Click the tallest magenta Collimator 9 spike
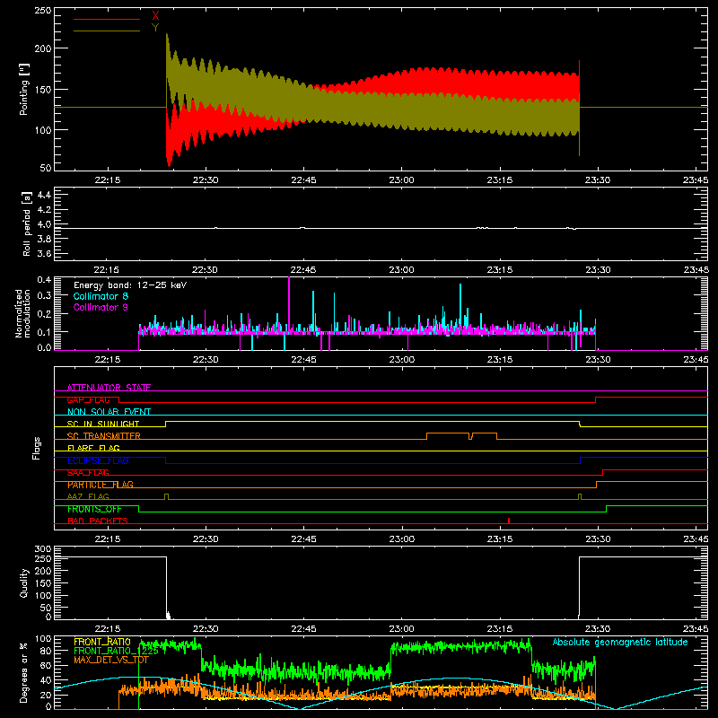Image resolution: width=718 pixels, height=718 pixels. 289,304
